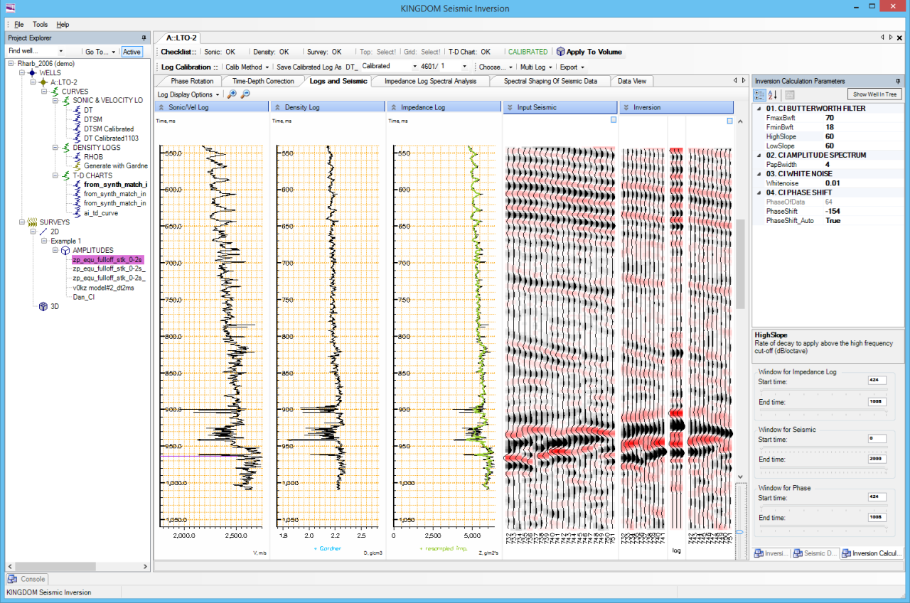Pin the Project Explorer panel
Screen dimensions: 910x603
pos(144,38)
